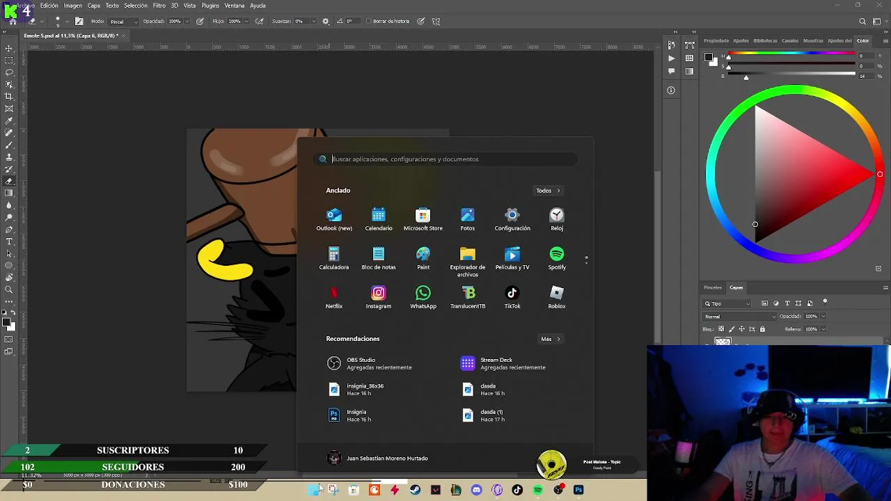Toggle lock image pixels brush icon
The height and width of the screenshot is (501, 891).
click(x=731, y=329)
